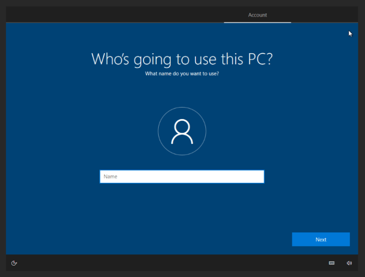The height and width of the screenshot is (277, 365).
Task: Open the Ease of Access menu
Action: tap(14, 263)
